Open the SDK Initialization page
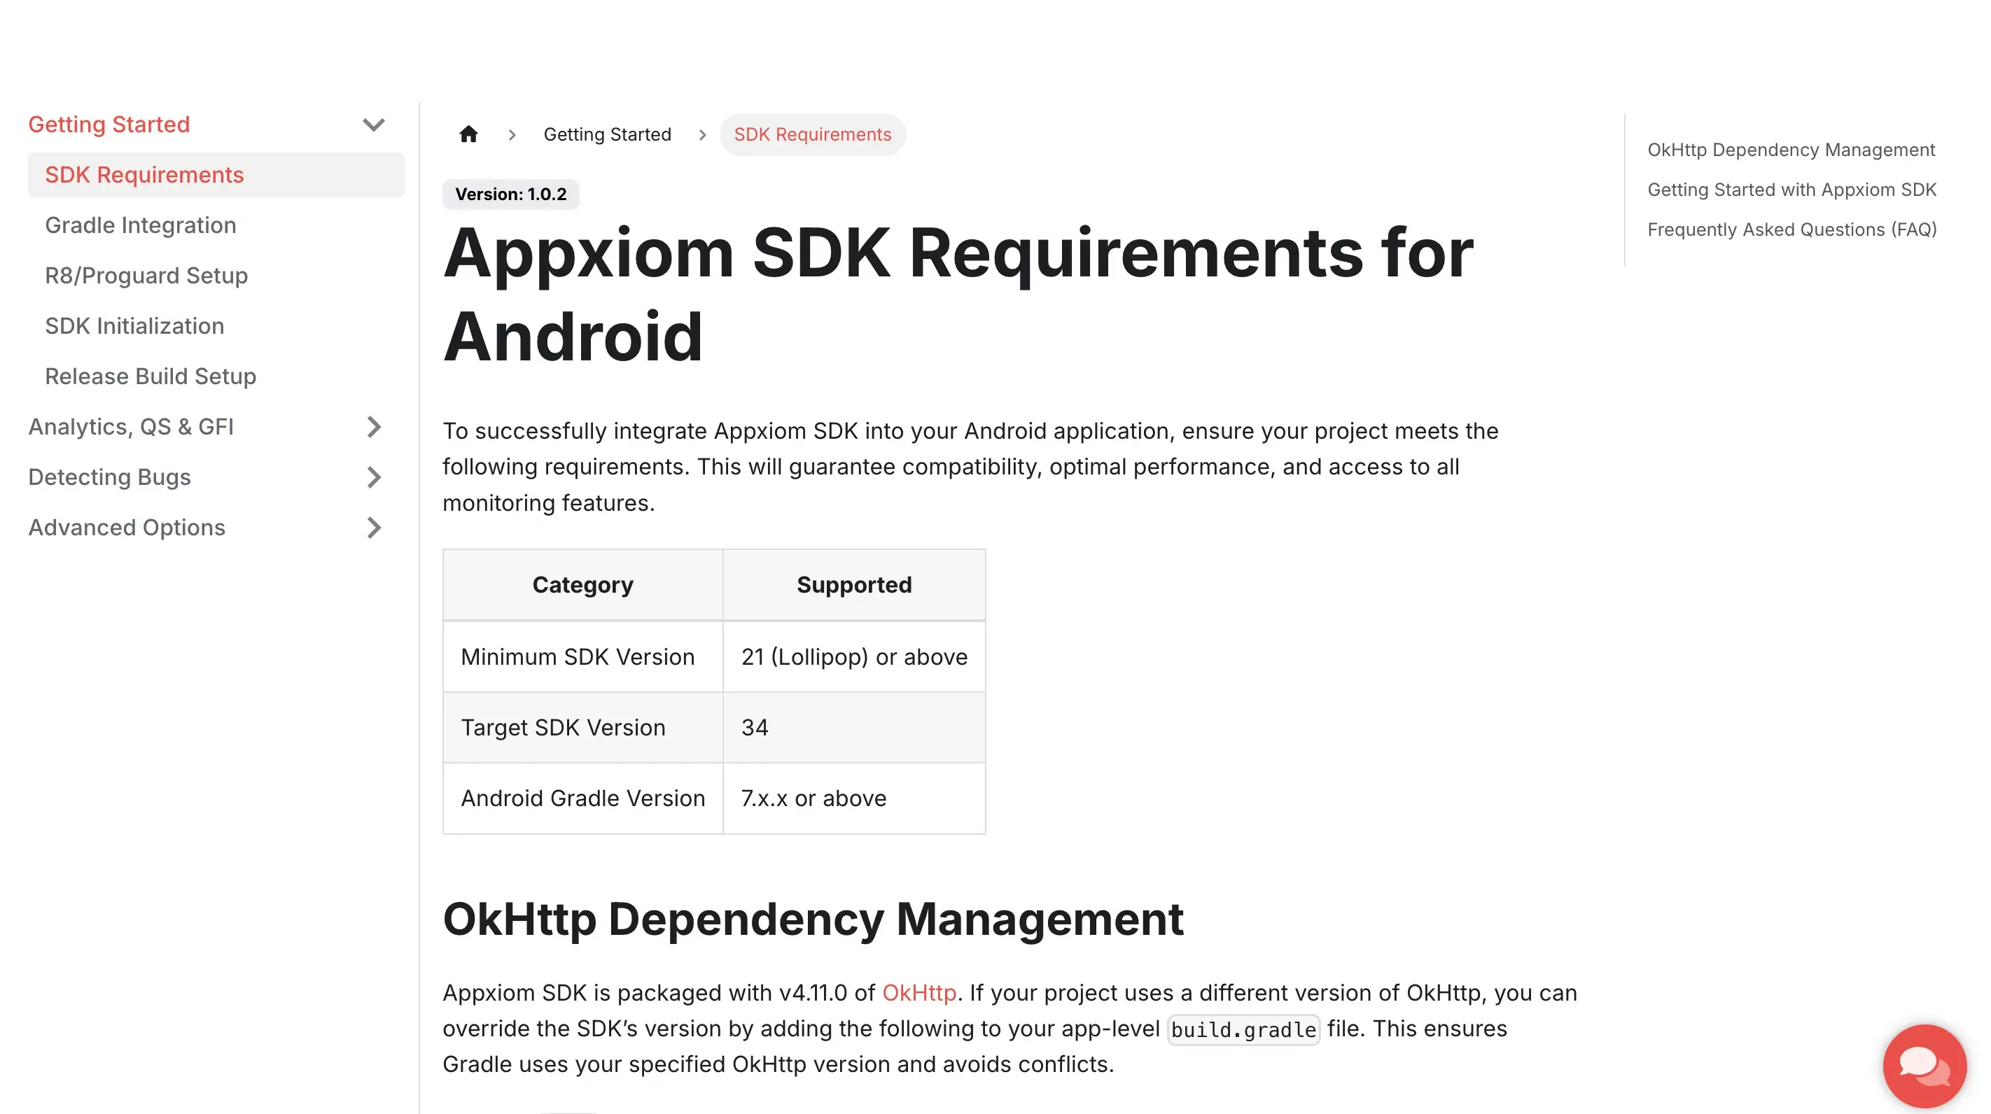The height and width of the screenshot is (1114, 1991). point(134,325)
